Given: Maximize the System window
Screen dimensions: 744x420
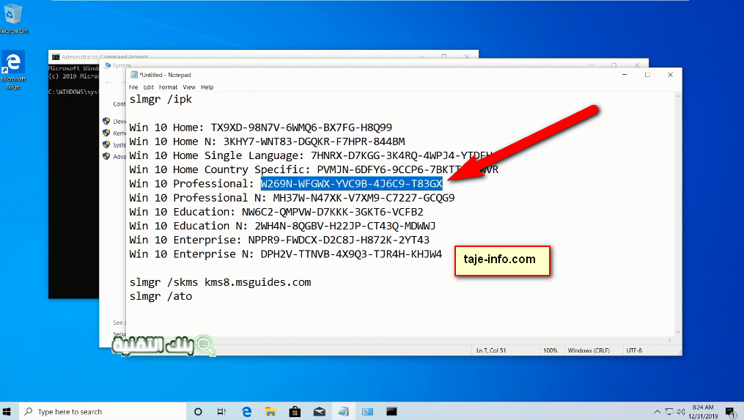Looking at the screenshot, I should pyautogui.click(x=614, y=65).
